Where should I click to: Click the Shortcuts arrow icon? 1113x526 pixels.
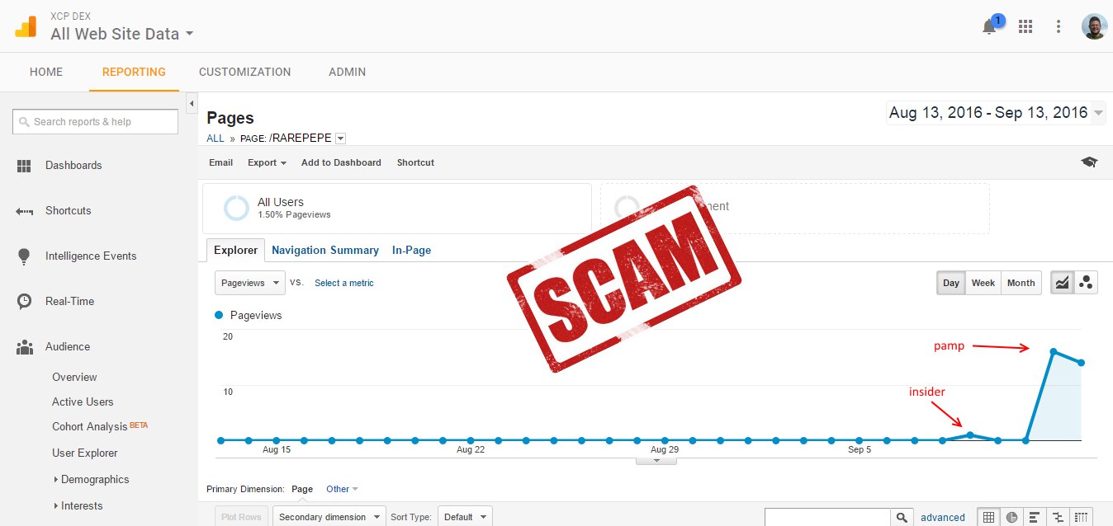tap(24, 211)
